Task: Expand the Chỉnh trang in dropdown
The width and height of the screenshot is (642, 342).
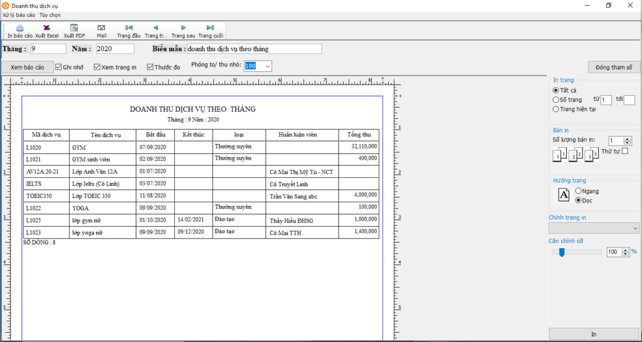Action: [634, 228]
